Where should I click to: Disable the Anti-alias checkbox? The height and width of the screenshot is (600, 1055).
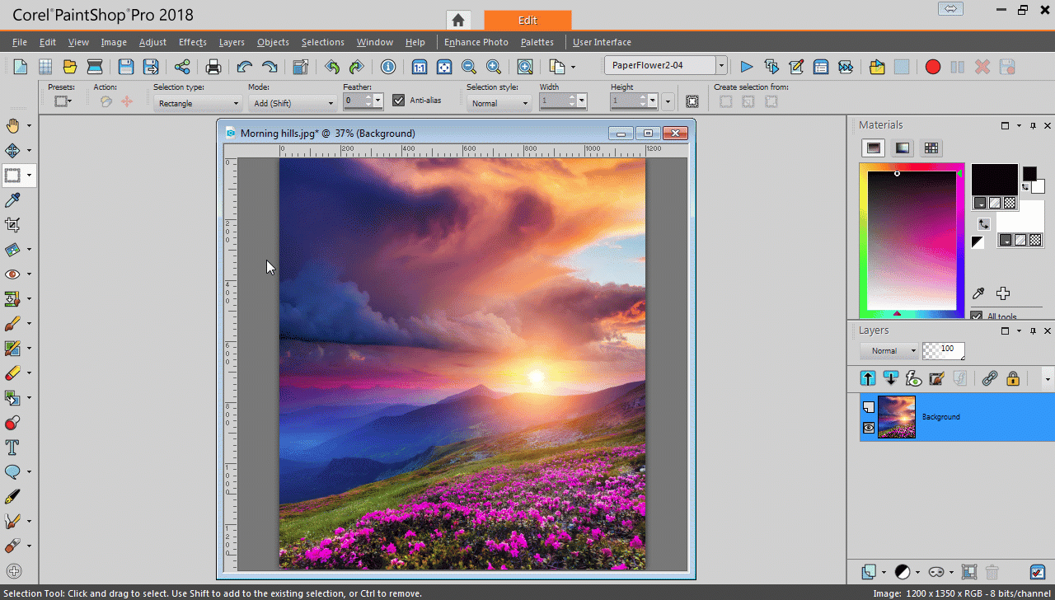click(x=399, y=101)
